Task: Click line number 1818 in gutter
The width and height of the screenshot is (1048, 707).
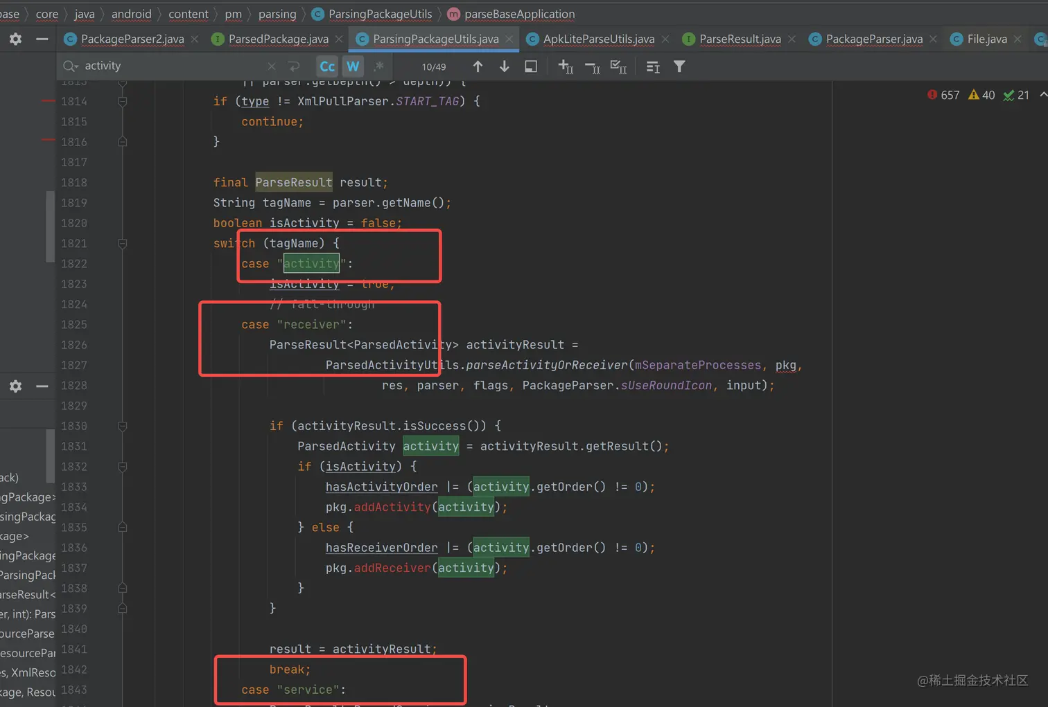Action: coord(74,183)
